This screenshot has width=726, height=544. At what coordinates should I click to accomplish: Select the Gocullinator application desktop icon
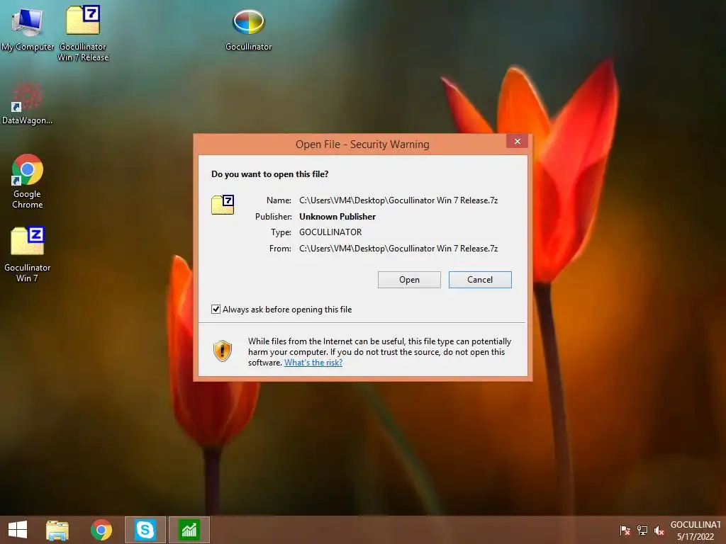(x=249, y=28)
